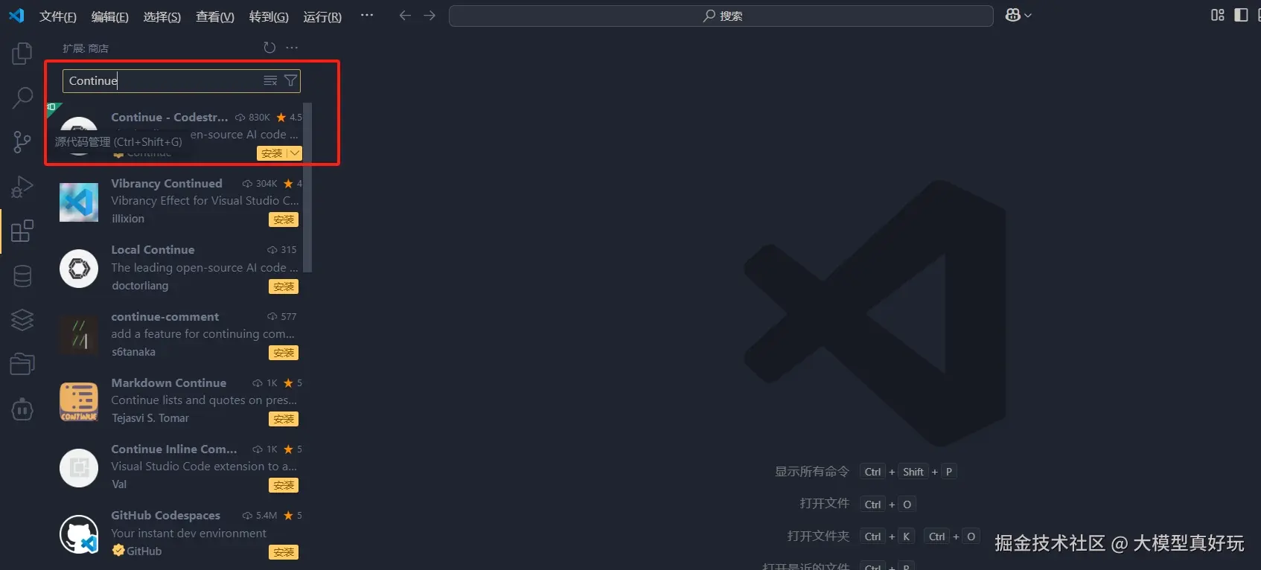The height and width of the screenshot is (570, 1261).
Task: Select the 'Markdown Continue' title
Action: pyautogui.click(x=169, y=382)
